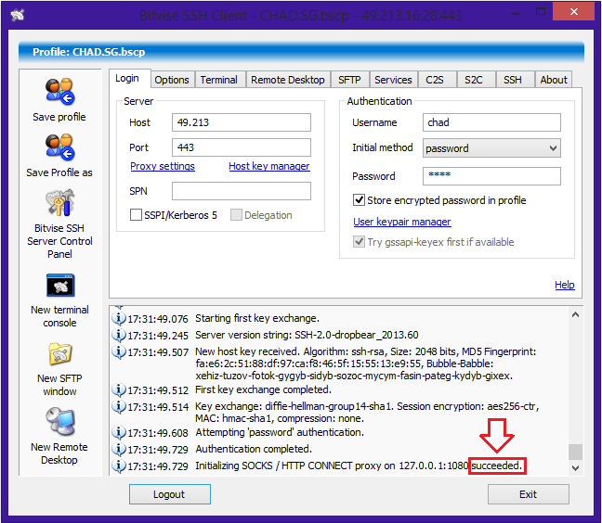This screenshot has height=523, width=602.
Task: Click the SPN input field
Action: [x=242, y=191]
